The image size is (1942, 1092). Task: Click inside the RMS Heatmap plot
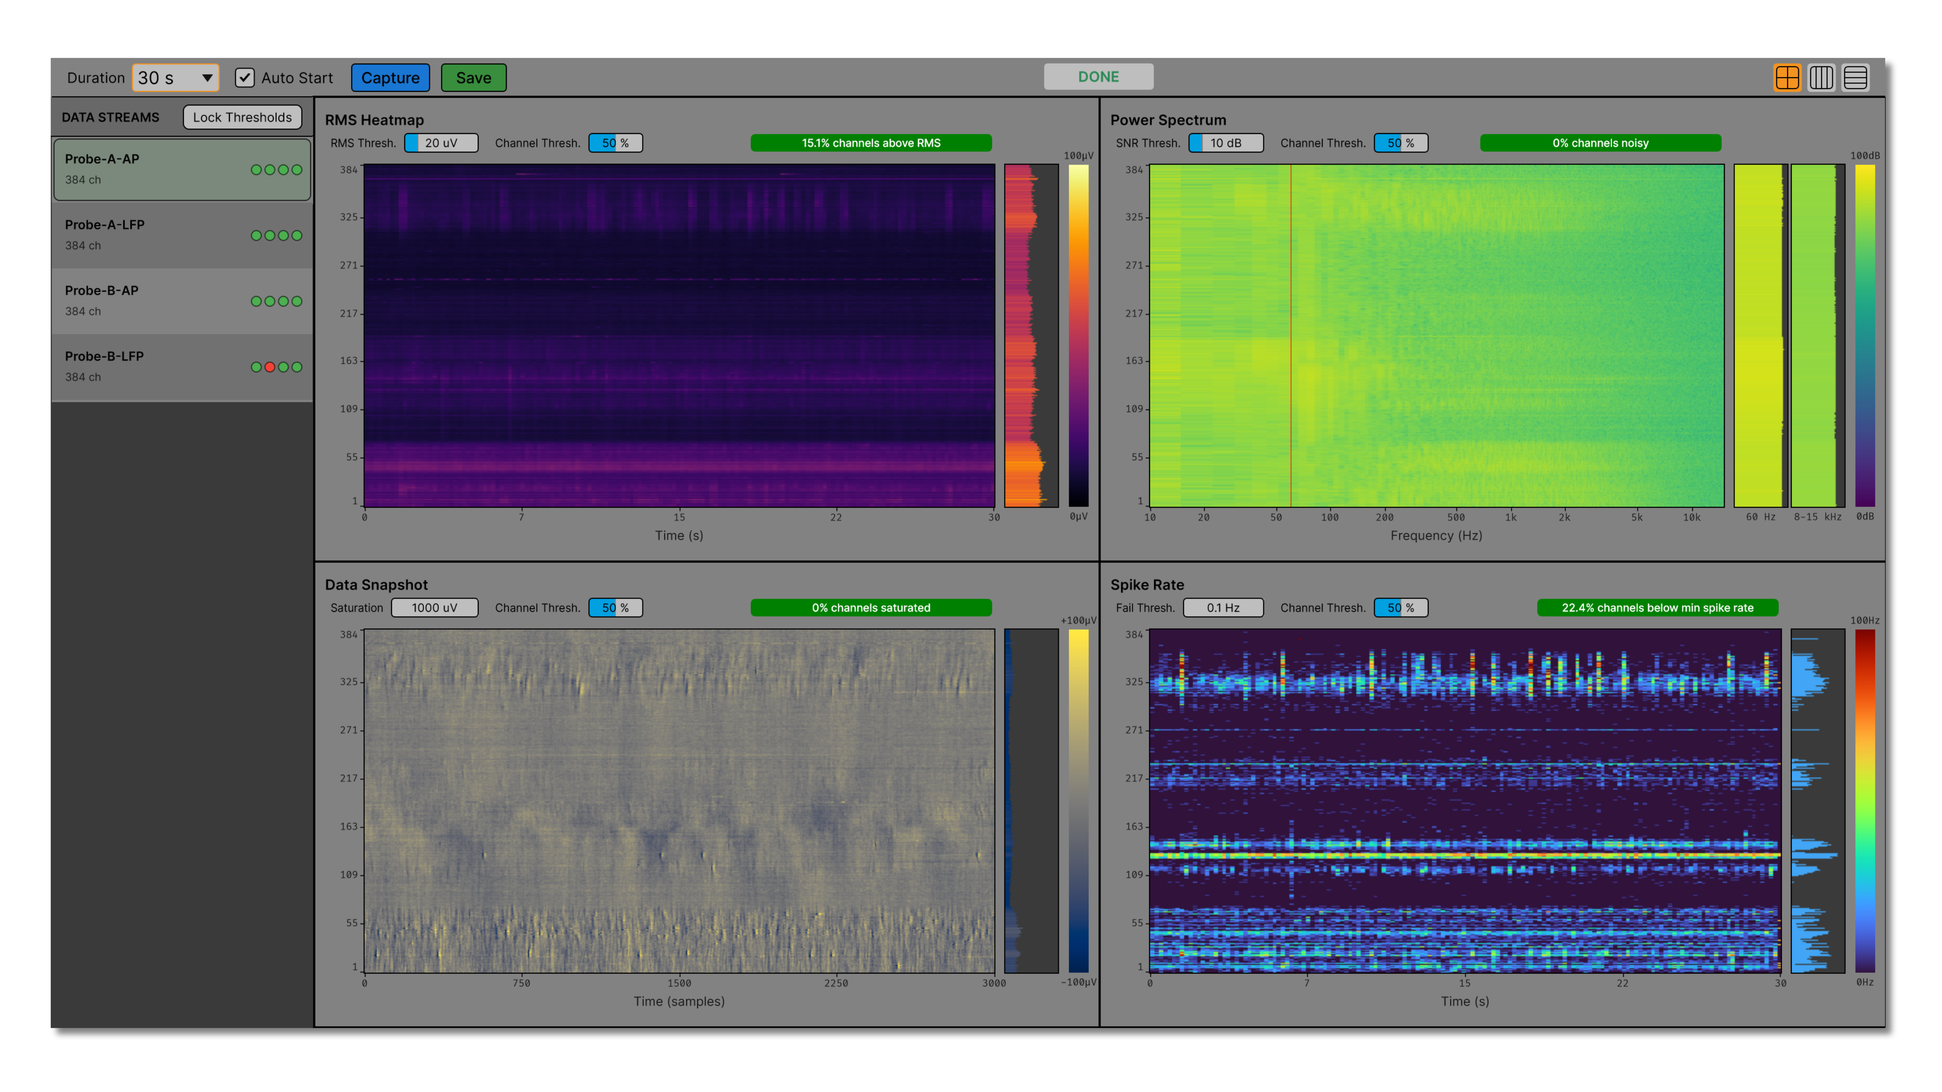(x=679, y=335)
